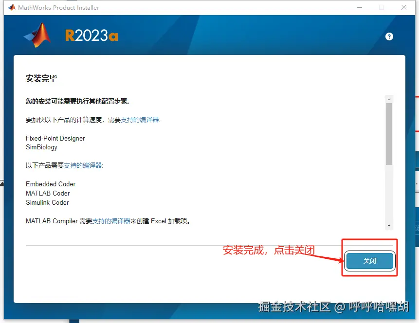Open the help question mark icon
The height and width of the screenshot is (323, 419).
tap(389, 36)
